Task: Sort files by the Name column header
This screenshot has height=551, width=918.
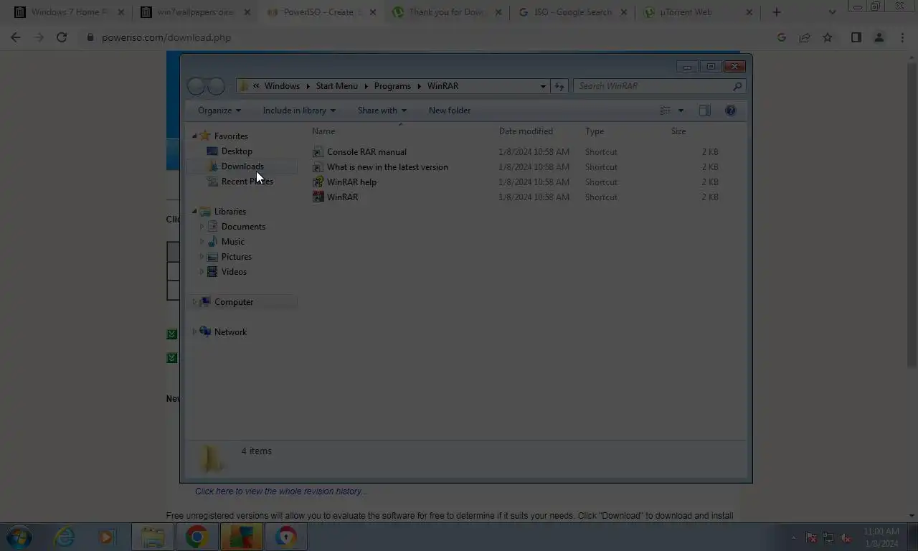Action: click(323, 131)
